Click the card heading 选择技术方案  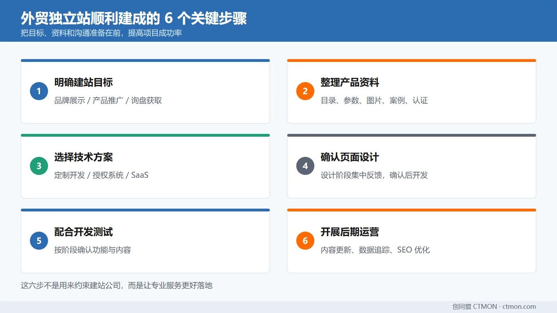coord(84,157)
